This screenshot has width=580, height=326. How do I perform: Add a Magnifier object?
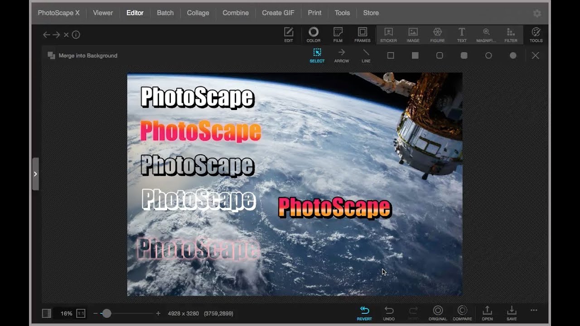486,35
